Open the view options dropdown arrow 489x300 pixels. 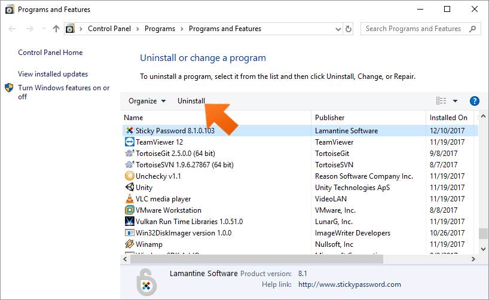(x=455, y=101)
